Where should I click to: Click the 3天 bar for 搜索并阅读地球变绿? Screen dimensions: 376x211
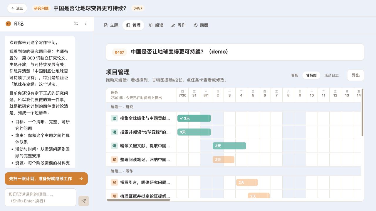click(x=194, y=132)
